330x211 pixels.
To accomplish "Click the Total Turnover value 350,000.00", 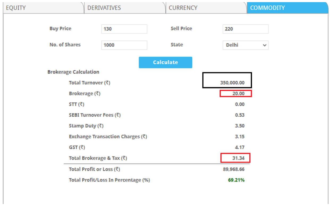I will [232, 83].
